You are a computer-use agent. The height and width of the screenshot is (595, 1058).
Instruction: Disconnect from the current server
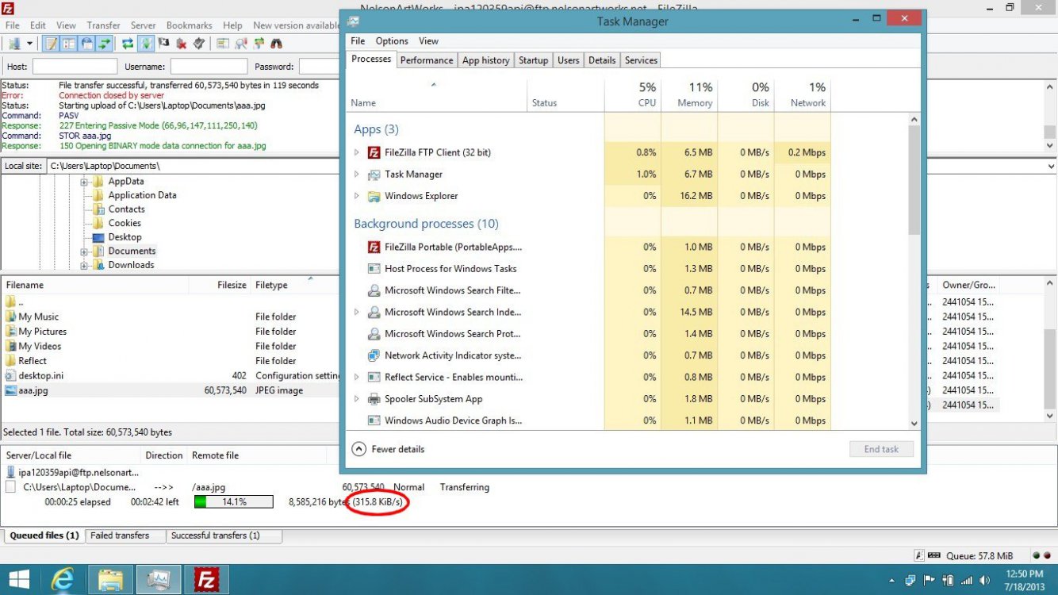[x=182, y=44]
